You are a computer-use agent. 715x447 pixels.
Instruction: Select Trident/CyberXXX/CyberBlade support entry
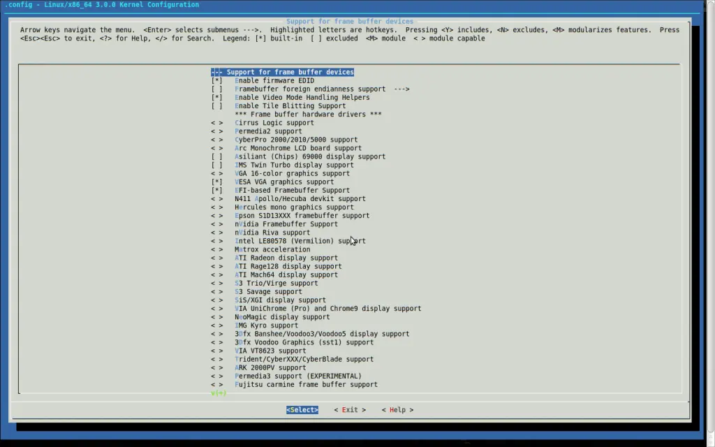(x=304, y=359)
